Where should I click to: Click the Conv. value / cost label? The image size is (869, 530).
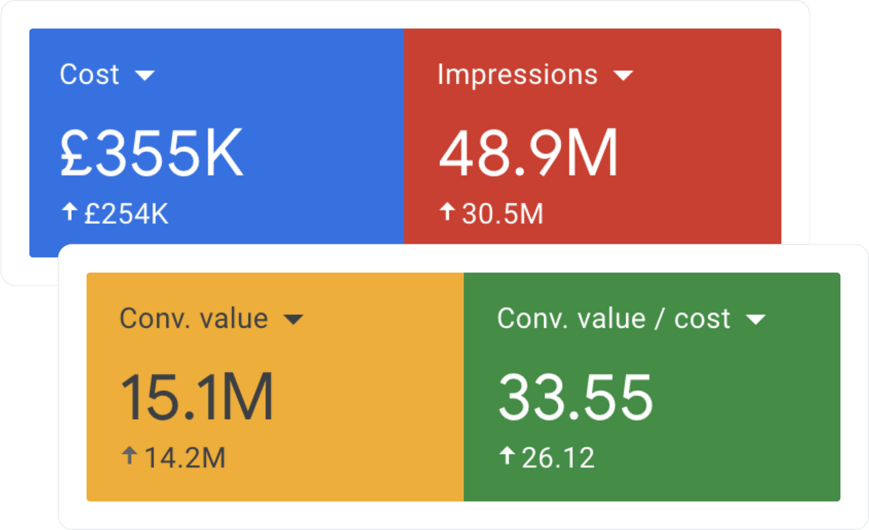(x=613, y=318)
